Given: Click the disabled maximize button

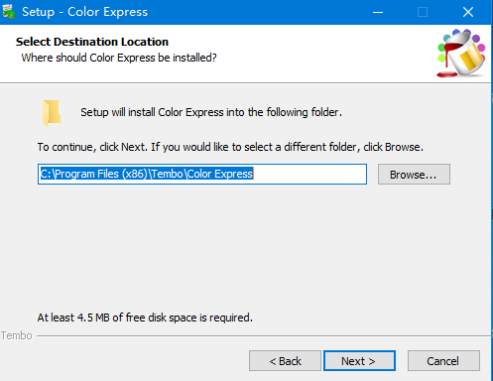Looking at the screenshot, I should [423, 12].
